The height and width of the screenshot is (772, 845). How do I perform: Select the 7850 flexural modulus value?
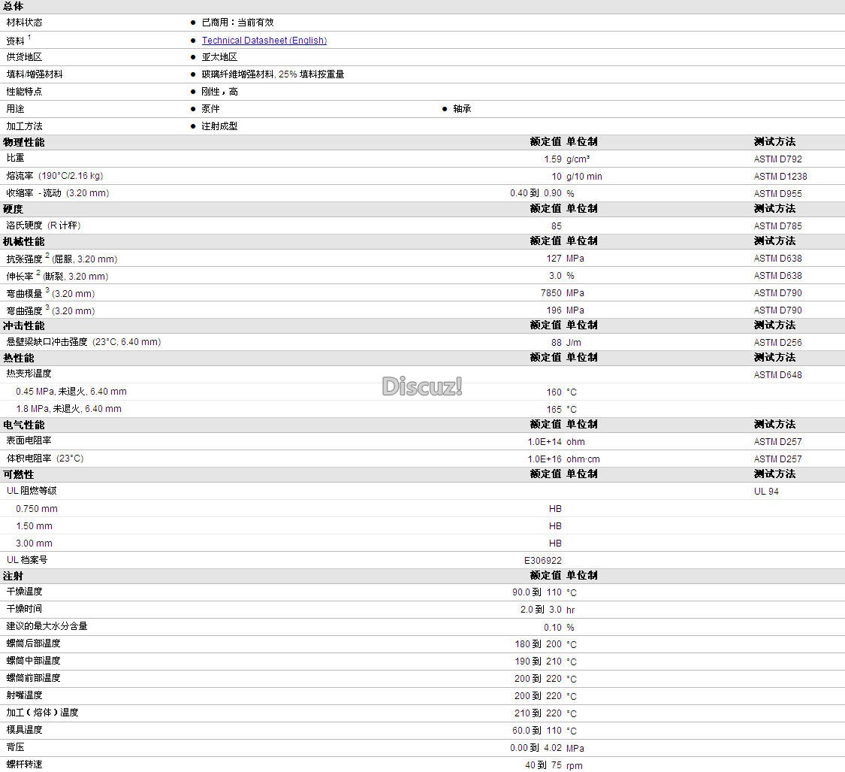[x=551, y=293]
